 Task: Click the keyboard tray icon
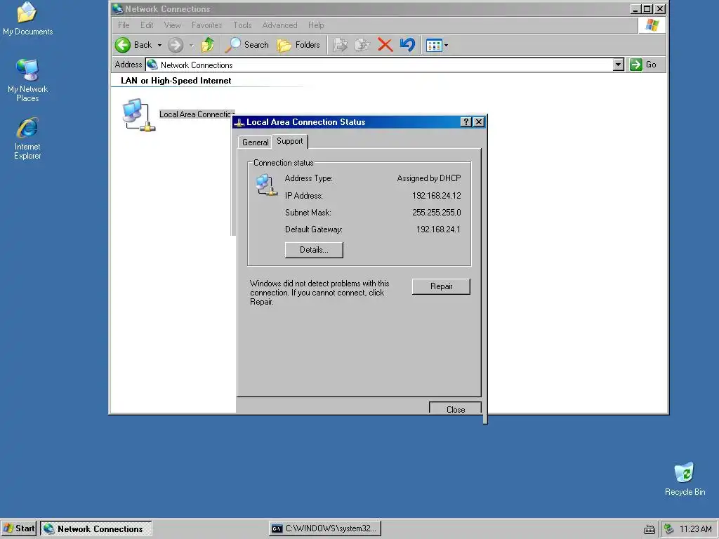[649, 529]
